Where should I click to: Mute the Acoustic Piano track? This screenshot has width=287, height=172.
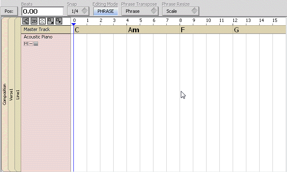coord(26,44)
